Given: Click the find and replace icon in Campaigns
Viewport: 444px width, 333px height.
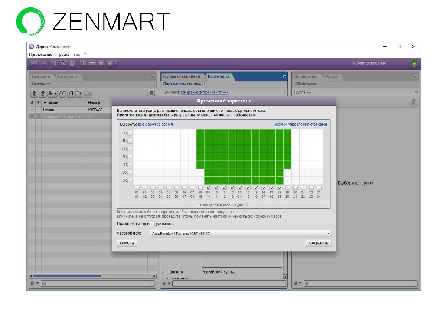Looking at the screenshot, I should coord(62,94).
